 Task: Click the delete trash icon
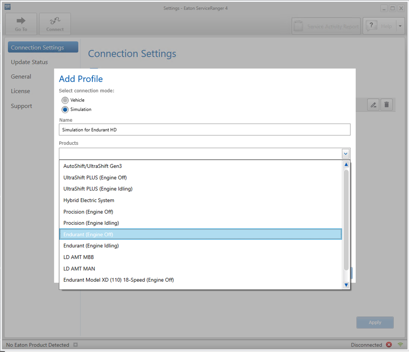pos(386,105)
